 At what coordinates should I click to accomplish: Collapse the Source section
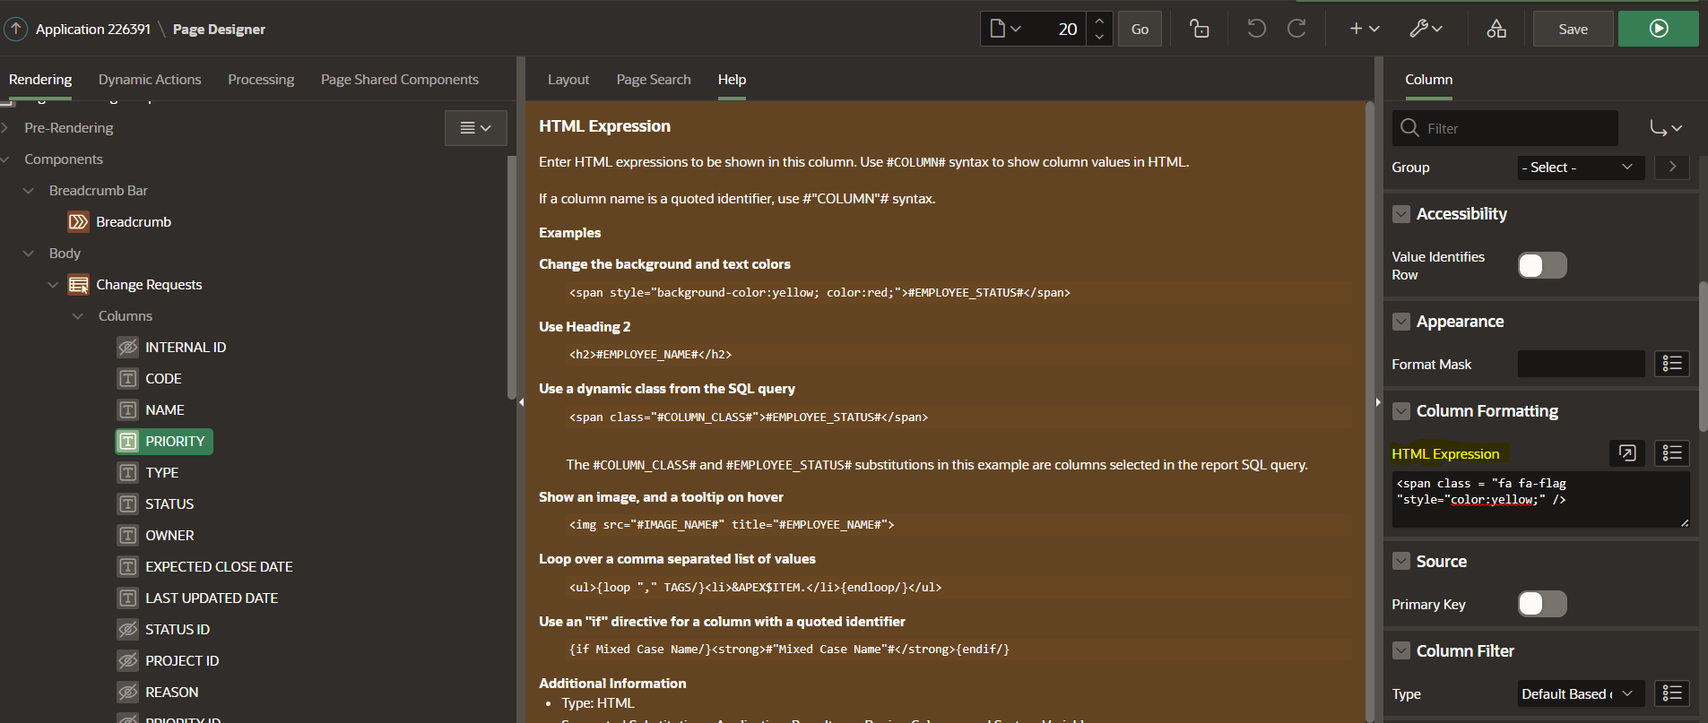point(1400,562)
